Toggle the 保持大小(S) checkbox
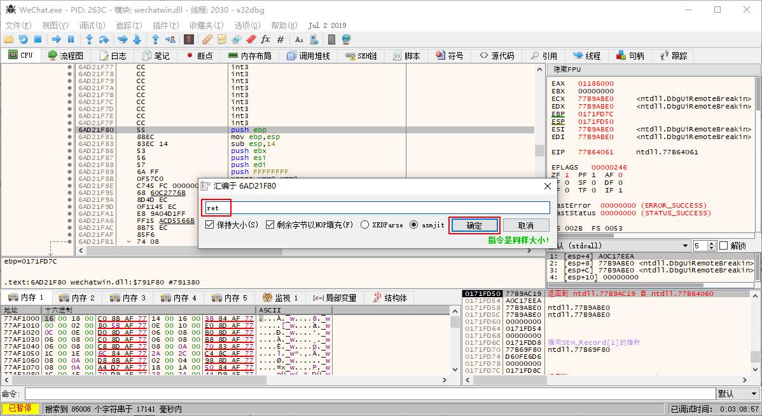The height and width of the screenshot is (416, 762). [x=210, y=225]
